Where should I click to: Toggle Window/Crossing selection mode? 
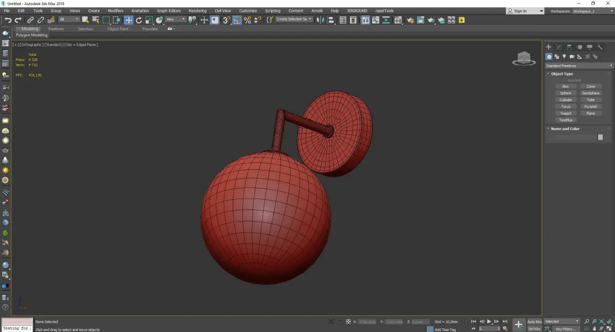click(x=116, y=20)
